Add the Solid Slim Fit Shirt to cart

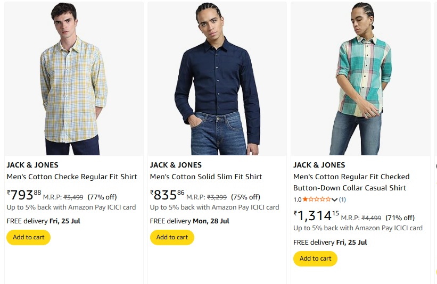pos(172,237)
